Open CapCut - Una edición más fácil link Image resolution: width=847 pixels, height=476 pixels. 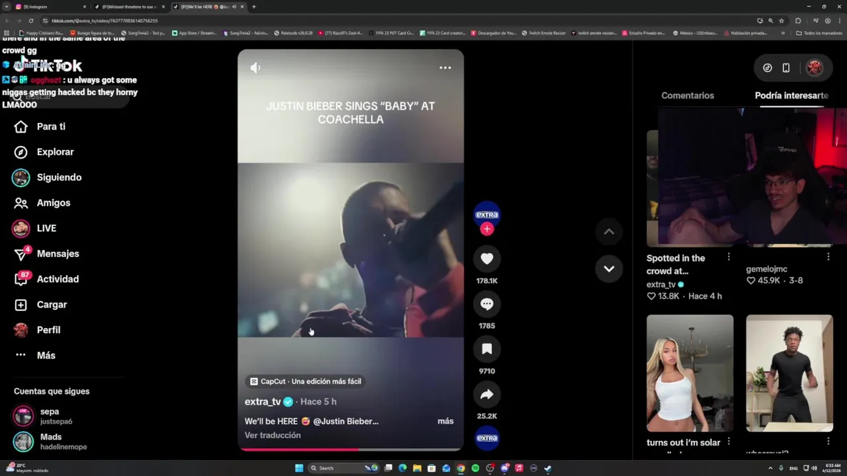[x=306, y=381]
